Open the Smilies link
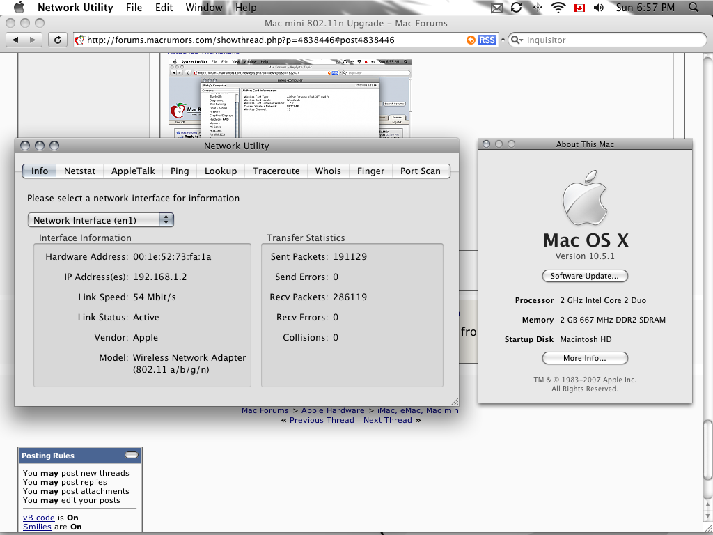The height and width of the screenshot is (535, 713). [37, 527]
